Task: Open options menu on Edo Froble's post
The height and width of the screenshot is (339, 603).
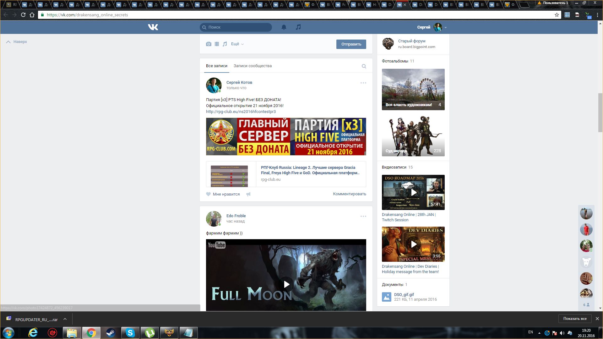Action: (363, 216)
